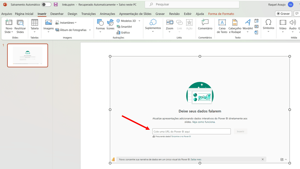The image size is (300, 169).
Task: Click the Suplementos add-ins icon
Action: pyautogui.click(x=153, y=22)
